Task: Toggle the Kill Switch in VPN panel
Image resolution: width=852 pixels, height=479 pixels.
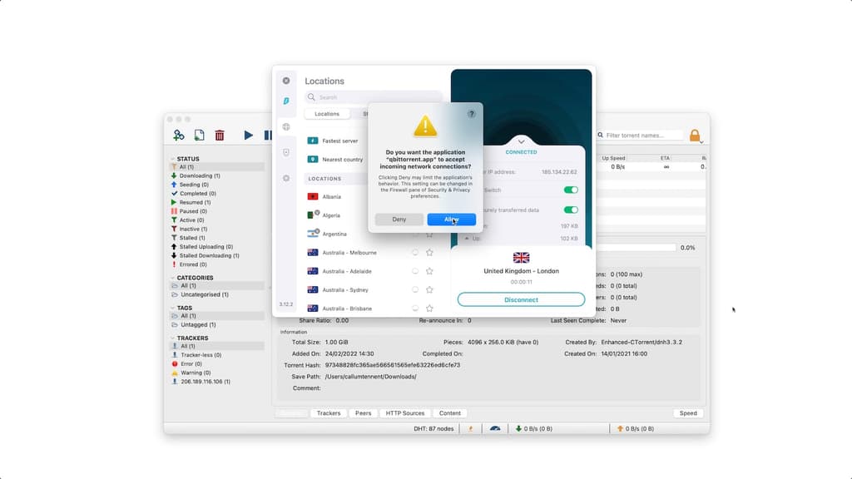Action: click(571, 190)
